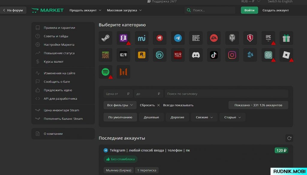Pick the Instagram category icon
The height and width of the screenshot is (175, 307).
coord(232,55)
